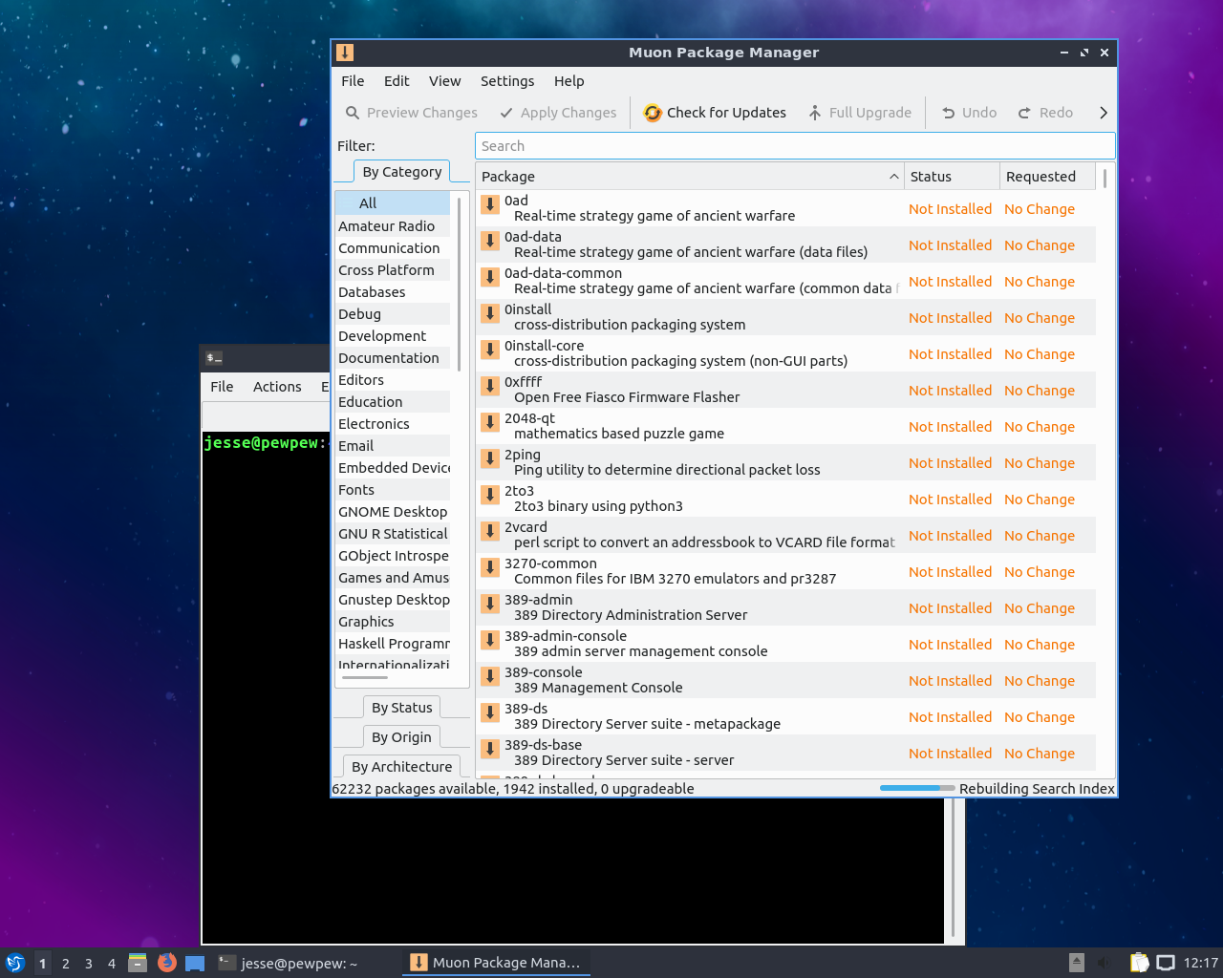Select the Graphics category
This screenshot has width=1223, height=978.
coord(393,622)
